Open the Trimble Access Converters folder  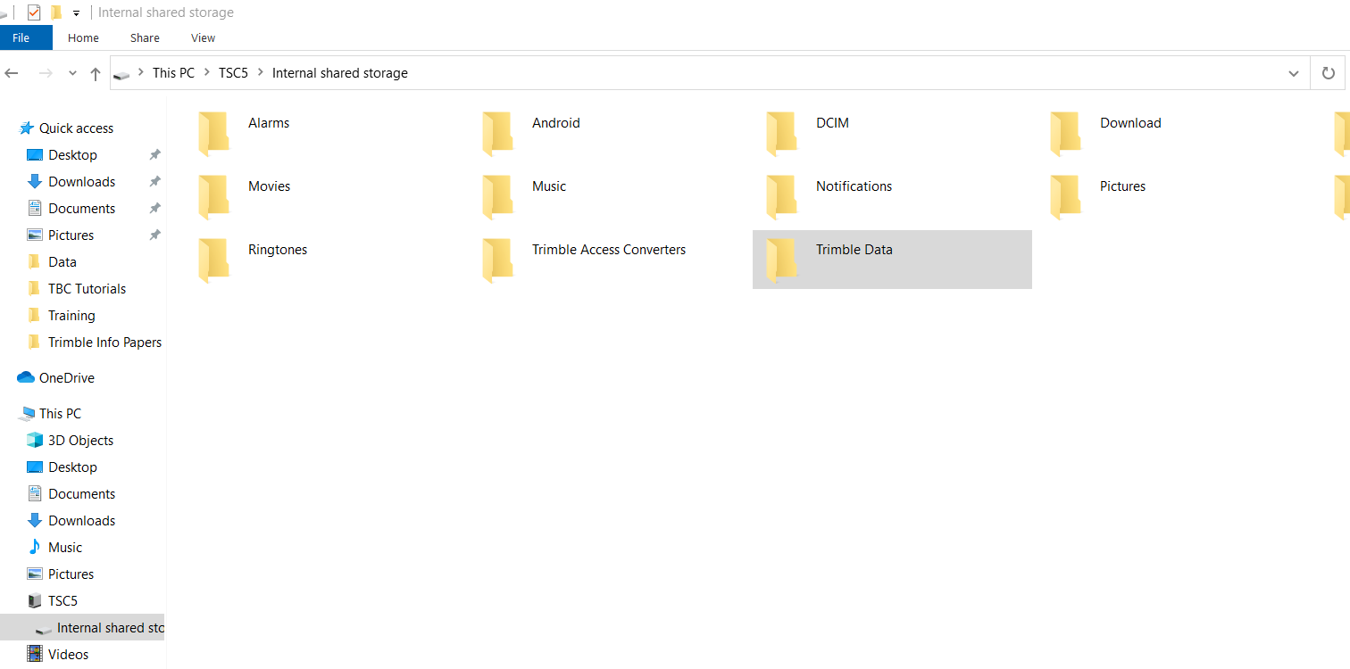(x=608, y=251)
